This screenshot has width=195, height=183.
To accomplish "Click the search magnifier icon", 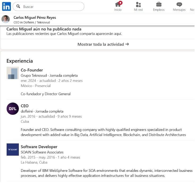I will pos(18,6).
